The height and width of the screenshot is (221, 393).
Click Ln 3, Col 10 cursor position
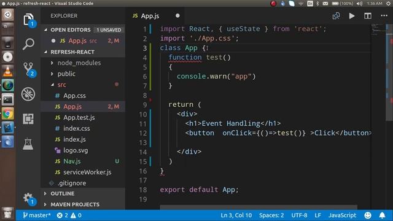point(236,215)
